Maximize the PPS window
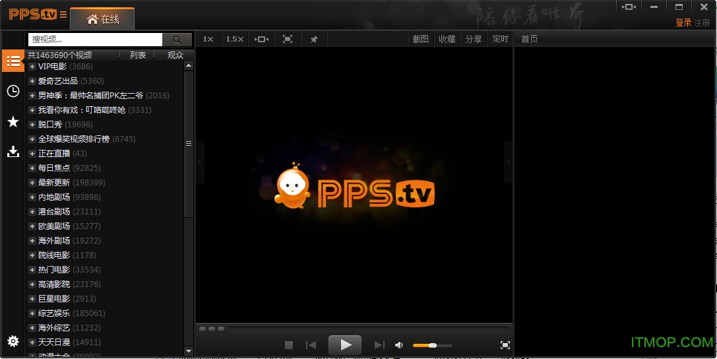Screen dimensions: 717x359 tap(679, 7)
